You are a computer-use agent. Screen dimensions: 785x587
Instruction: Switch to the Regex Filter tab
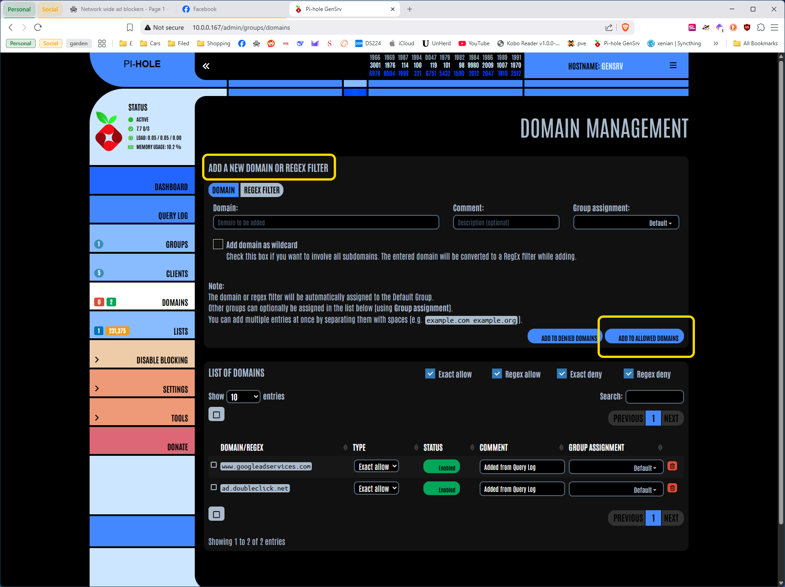(262, 190)
